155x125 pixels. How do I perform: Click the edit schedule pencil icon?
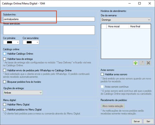142,63
